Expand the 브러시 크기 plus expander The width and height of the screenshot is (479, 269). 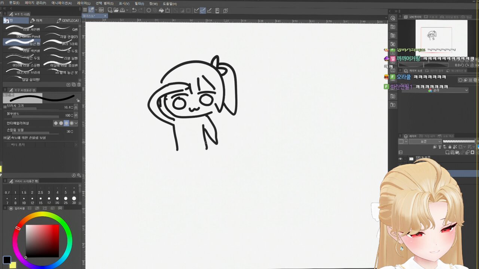click(x=5, y=107)
